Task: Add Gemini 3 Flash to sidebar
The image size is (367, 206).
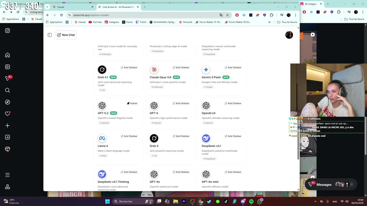Action: coord(233,68)
